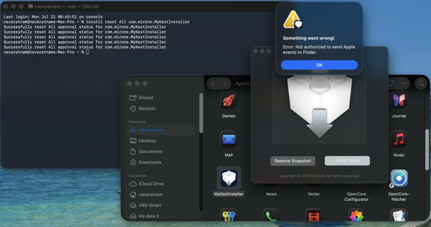The width and height of the screenshot is (431, 227).
Task: Select Applications in Finder sidebar
Action: (161, 130)
